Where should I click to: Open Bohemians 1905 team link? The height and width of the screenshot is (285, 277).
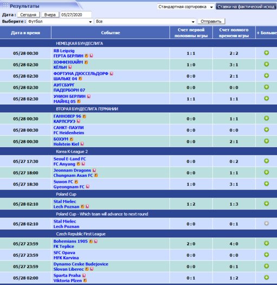[x=70, y=241]
